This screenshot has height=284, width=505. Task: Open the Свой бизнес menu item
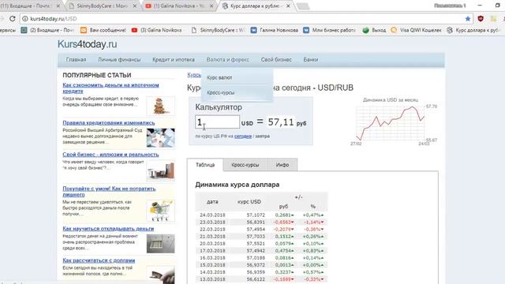click(276, 60)
